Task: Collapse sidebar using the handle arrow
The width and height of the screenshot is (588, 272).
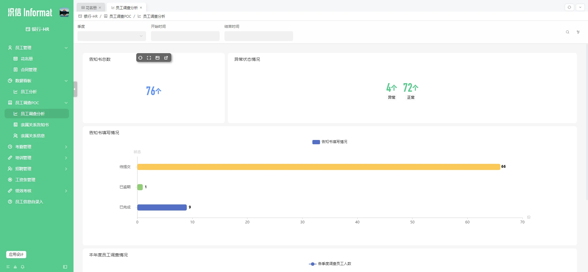Action: click(x=75, y=89)
